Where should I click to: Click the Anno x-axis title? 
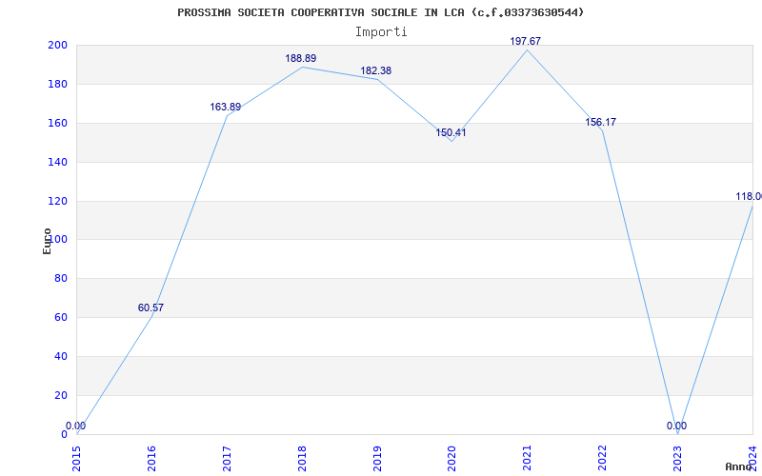point(739,466)
